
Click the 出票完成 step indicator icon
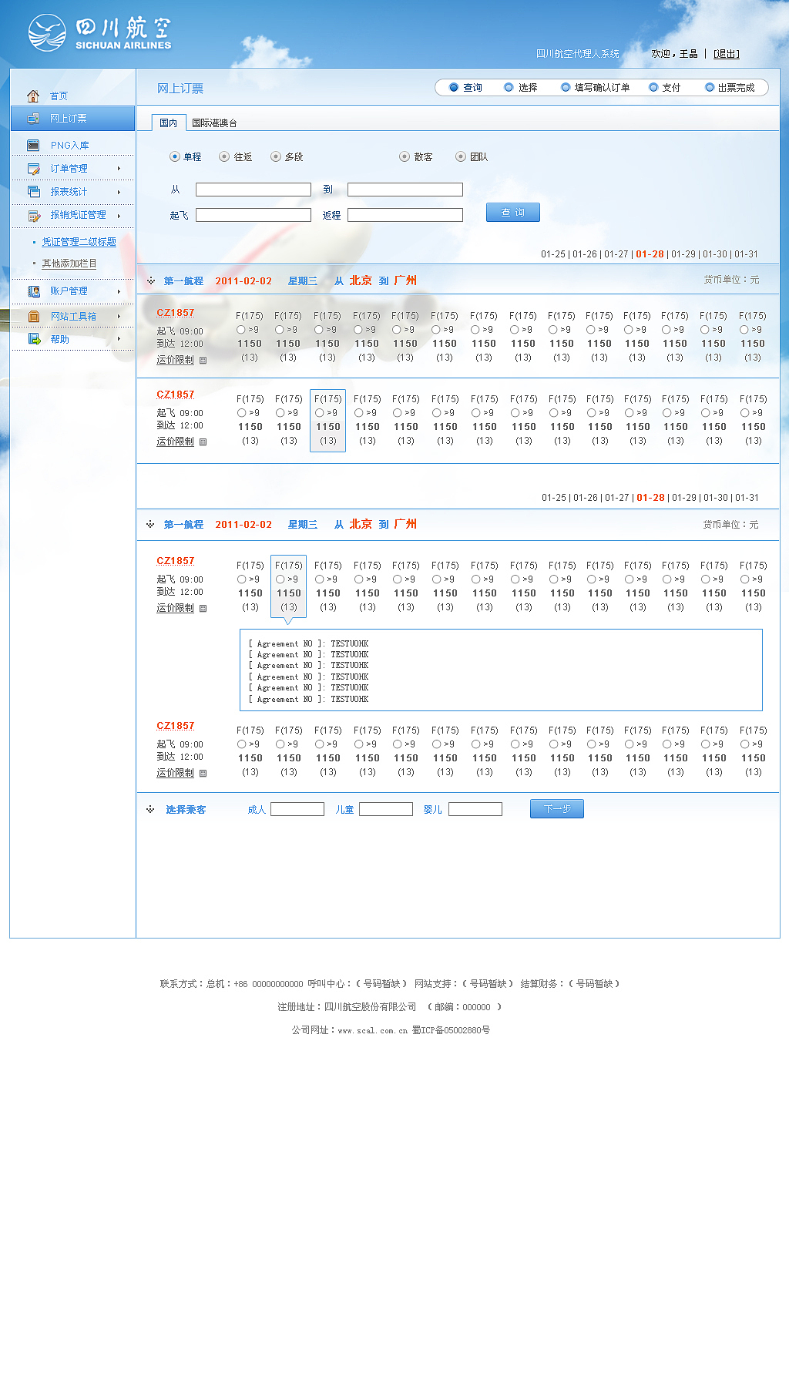(710, 87)
